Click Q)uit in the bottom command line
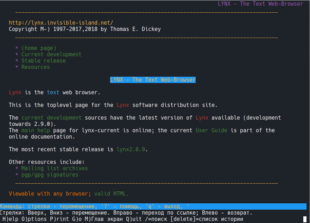Viewport: 310px width, 223px height. click(134, 219)
